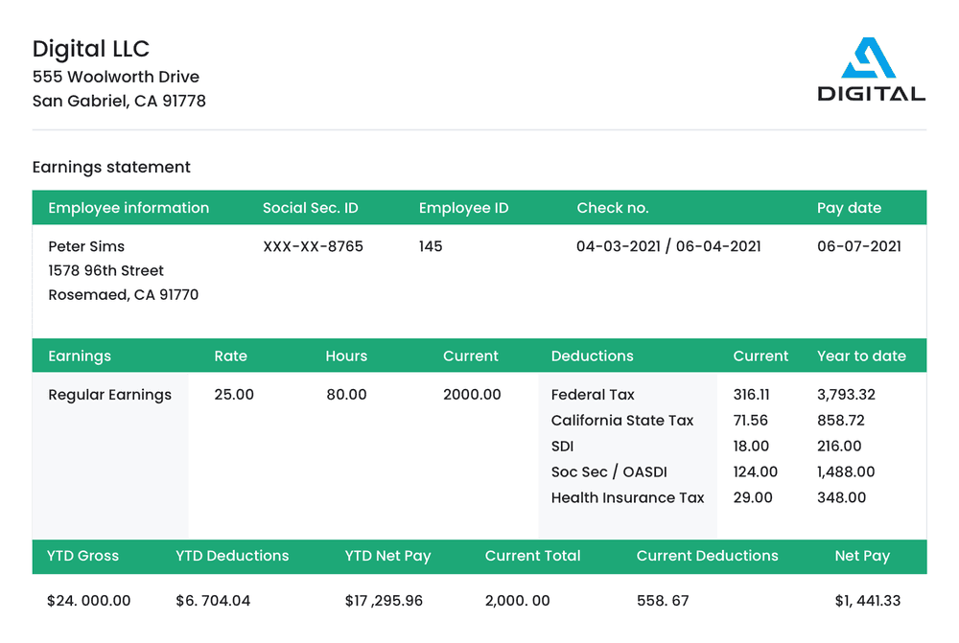
Task: Select the hourly rate 25.00
Action: [x=234, y=395]
